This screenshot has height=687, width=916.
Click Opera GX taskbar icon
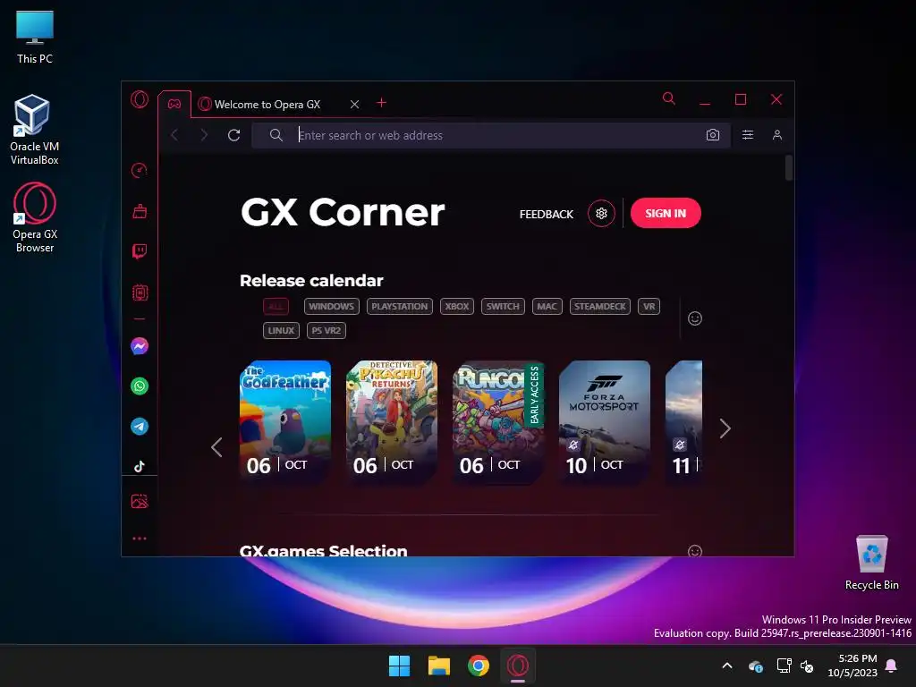(518, 666)
